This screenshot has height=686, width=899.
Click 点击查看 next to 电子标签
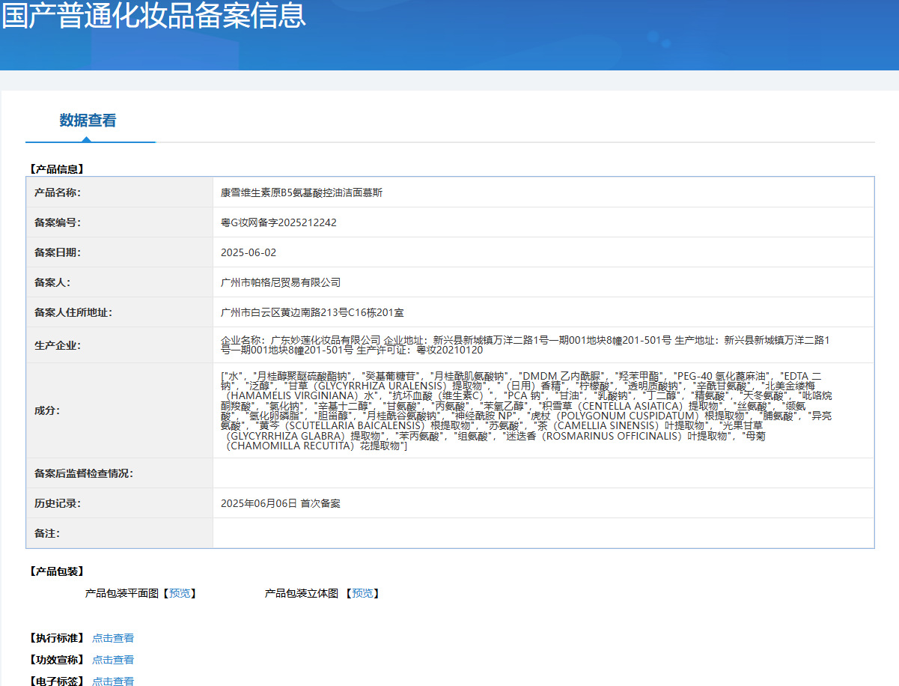(x=113, y=681)
